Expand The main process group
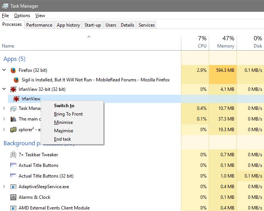 pyautogui.click(x=4, y=119)
